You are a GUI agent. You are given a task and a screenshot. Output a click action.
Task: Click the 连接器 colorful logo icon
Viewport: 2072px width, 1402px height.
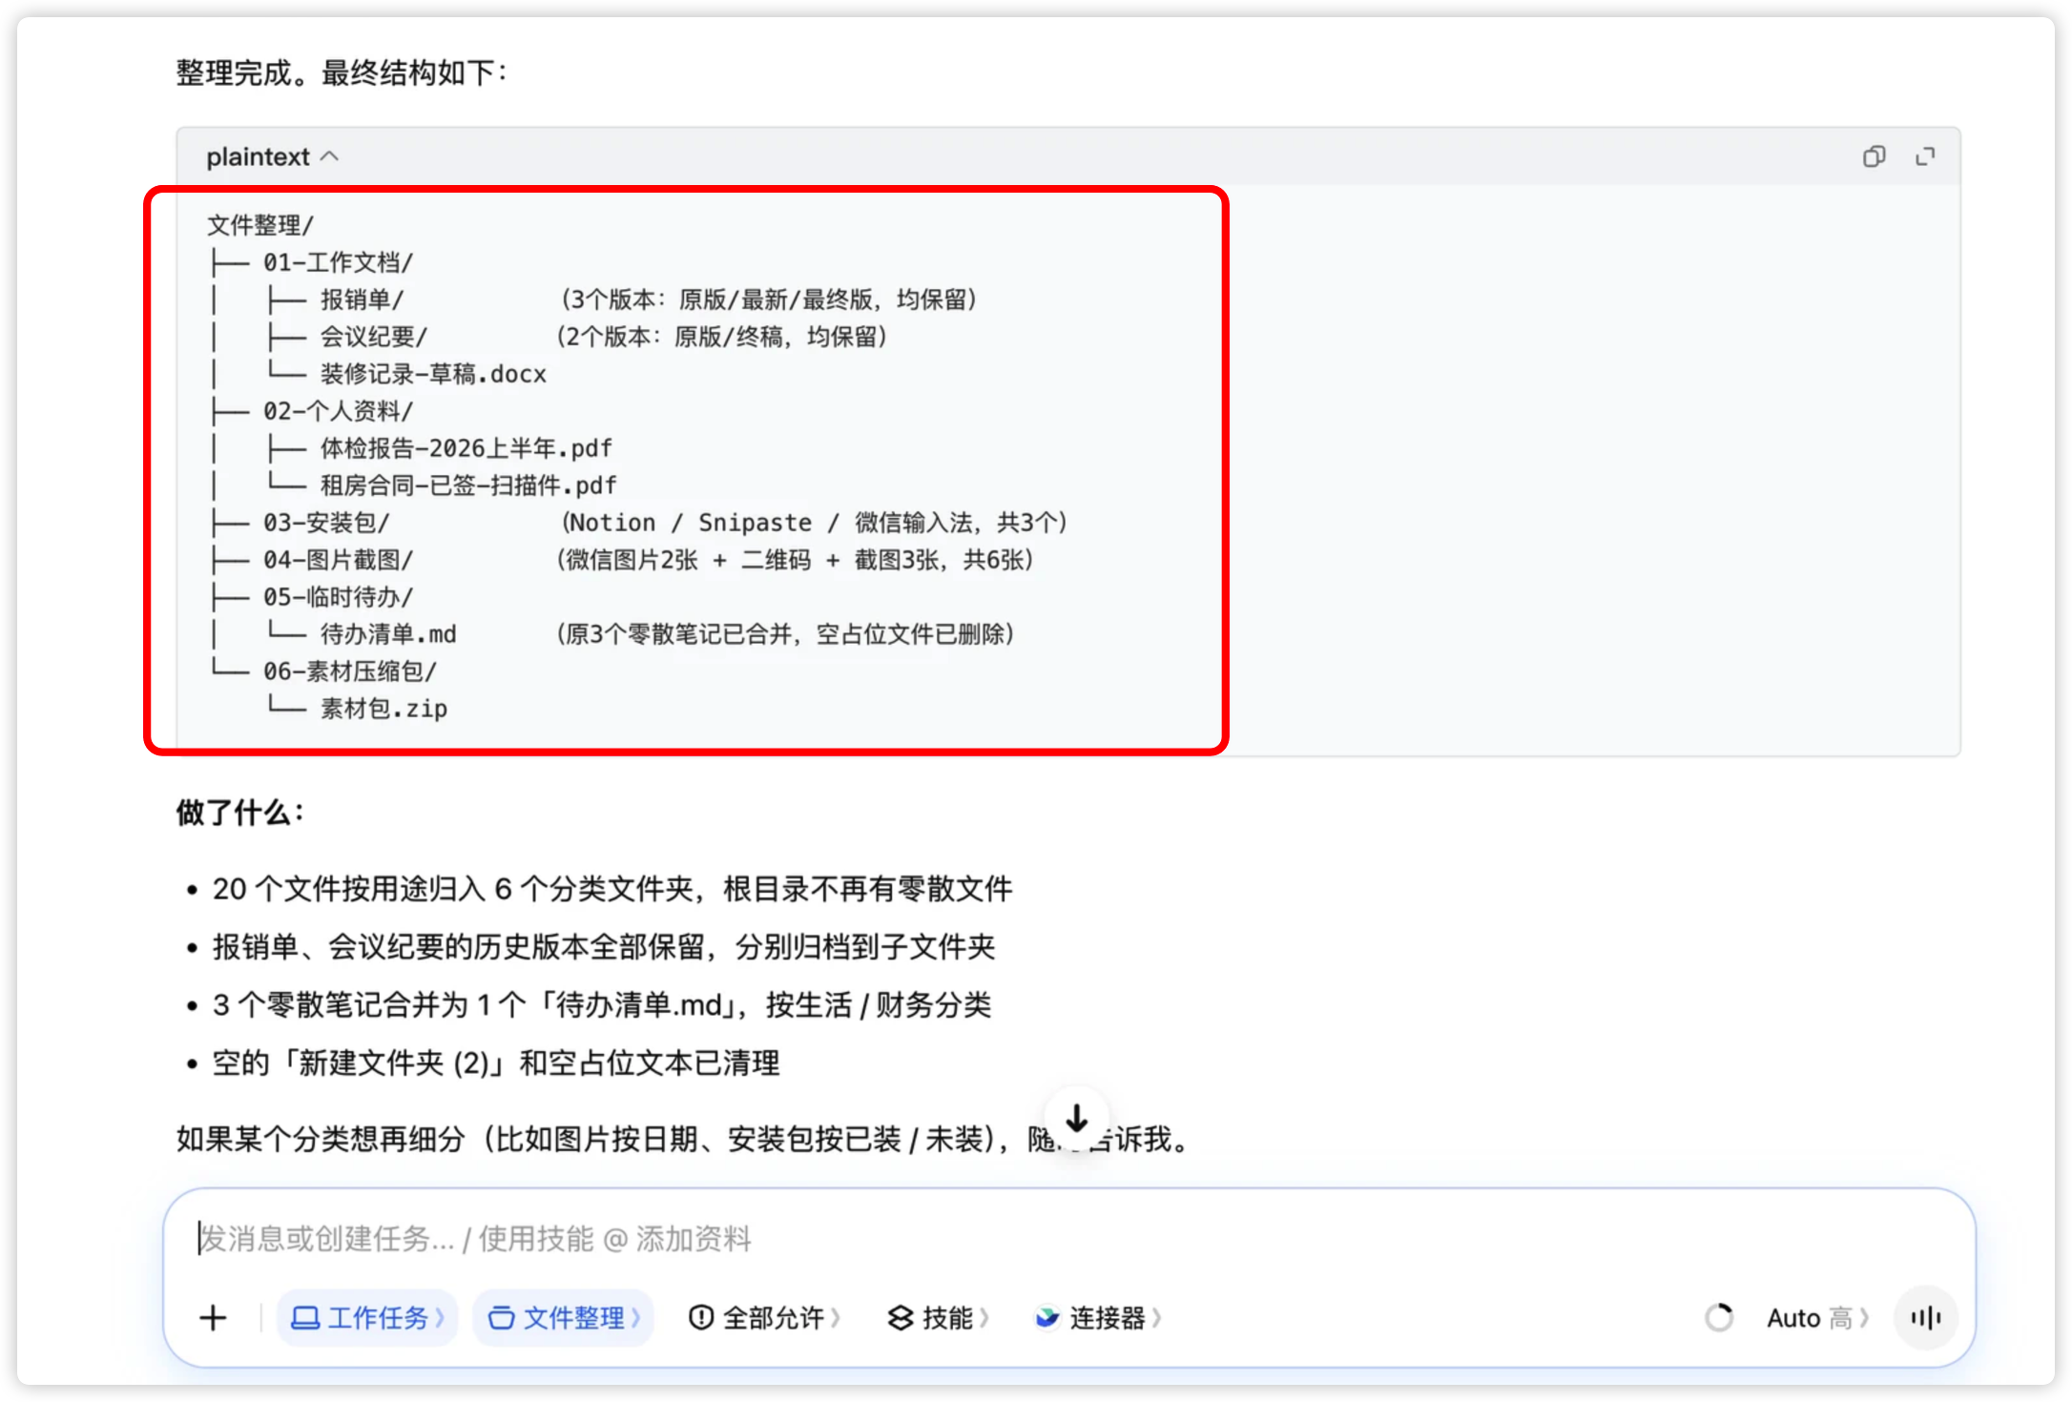click(x=1047, y=1317)
